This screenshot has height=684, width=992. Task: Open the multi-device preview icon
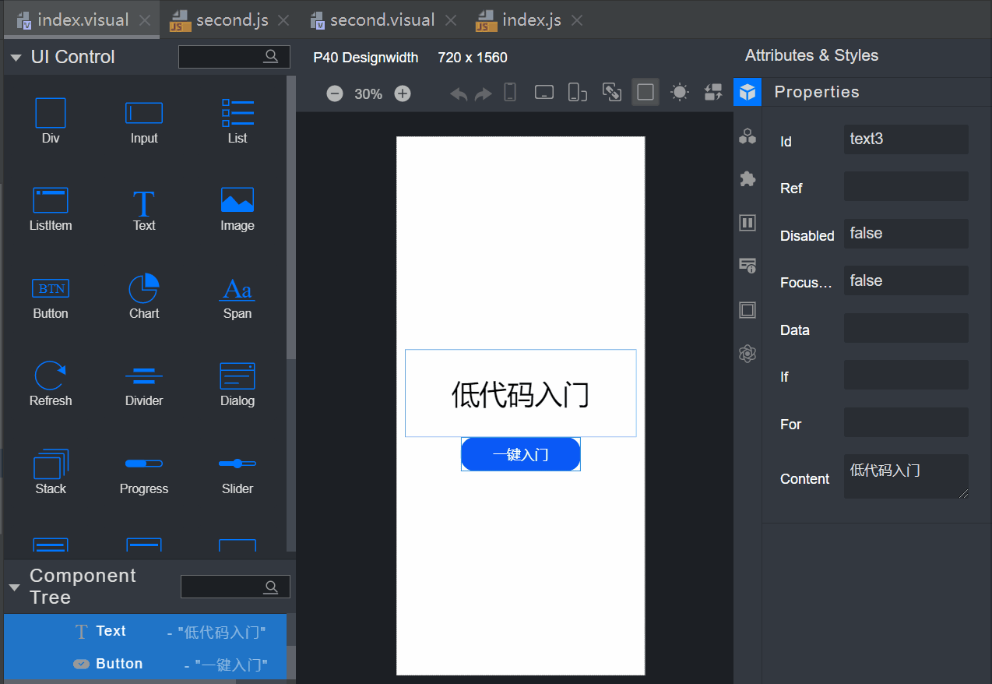pyautogui.click(x=577, y=93)
